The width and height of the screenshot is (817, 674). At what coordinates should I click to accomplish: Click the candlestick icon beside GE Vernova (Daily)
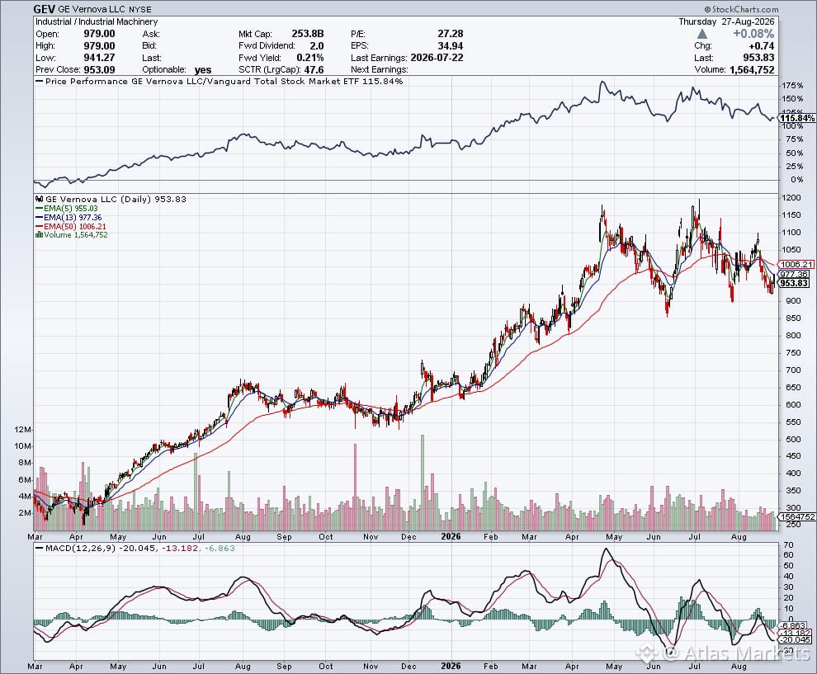tap(40, 199)
